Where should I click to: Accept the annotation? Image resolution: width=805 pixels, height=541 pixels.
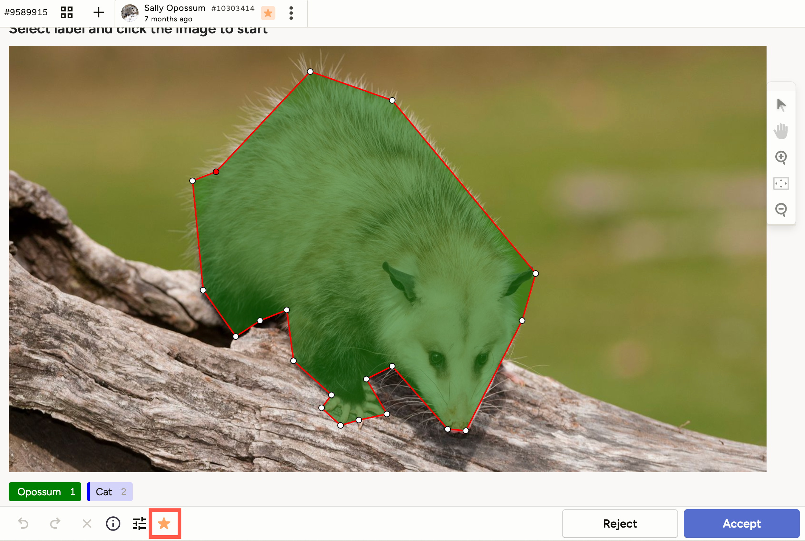(x=741, y=524)
